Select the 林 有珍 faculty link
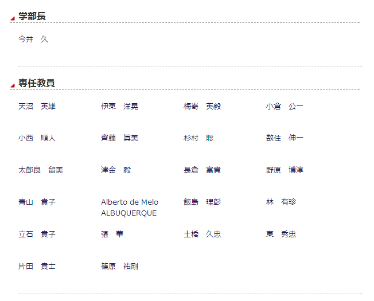The width and height of the screenshot is (374, 301). pos(281,202)
